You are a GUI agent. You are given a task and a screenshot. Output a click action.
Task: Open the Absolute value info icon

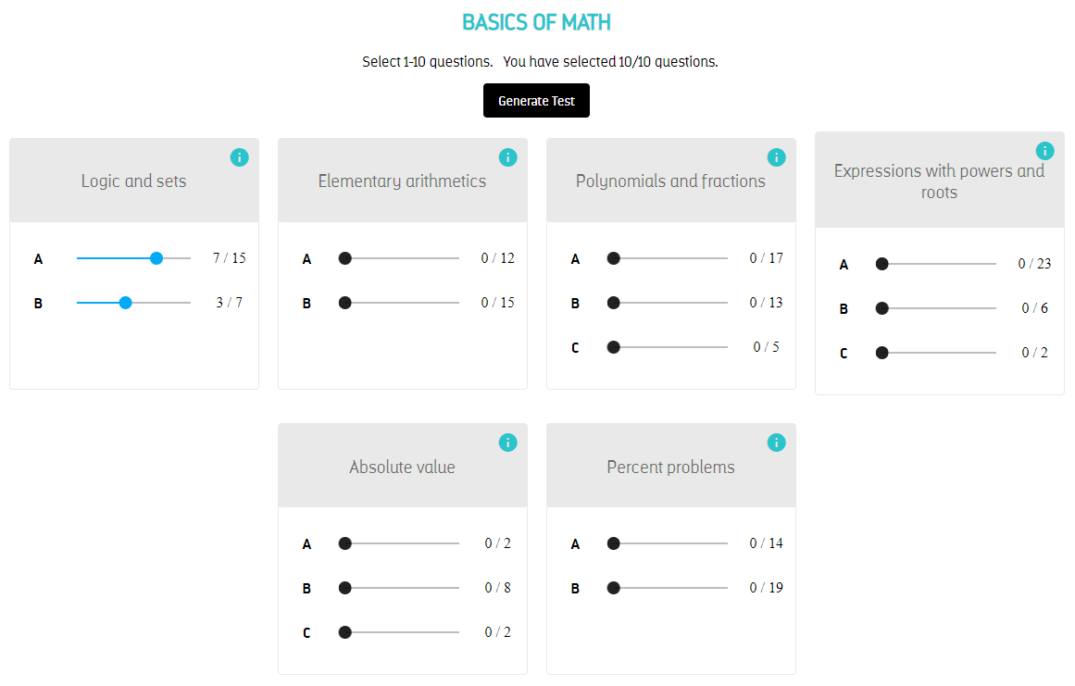pos(507,443)
